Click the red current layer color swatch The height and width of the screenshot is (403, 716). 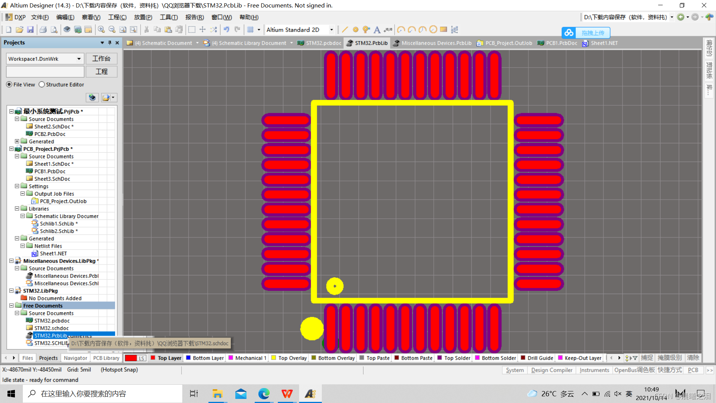pos(131,358)
